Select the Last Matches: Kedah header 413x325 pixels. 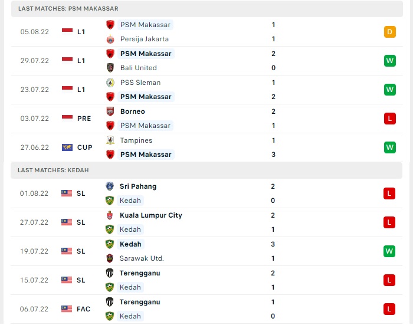tap(206, 170)
